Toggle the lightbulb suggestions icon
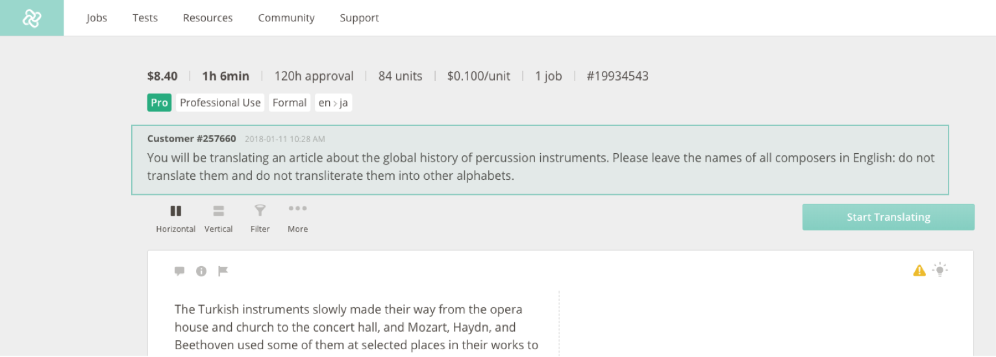This screenshot has height=357, width=996. 940,270
